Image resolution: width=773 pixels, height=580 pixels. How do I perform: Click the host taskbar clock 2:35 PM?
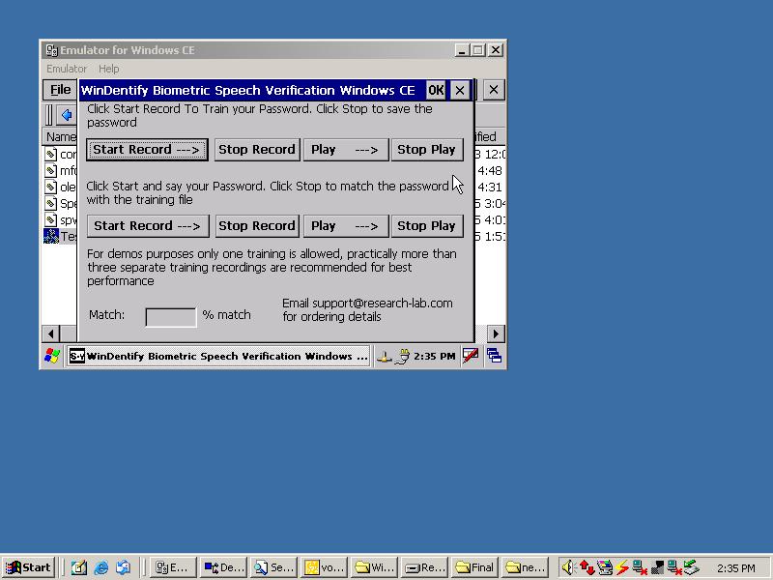(x=736, y=568)
